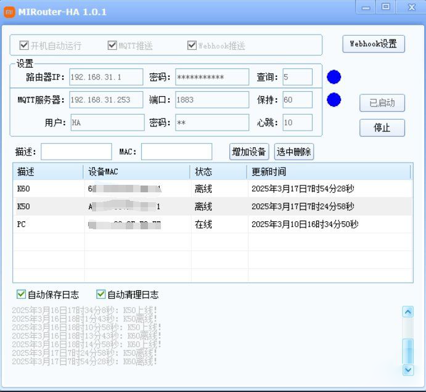Click the 用户 field showing HA
The image size is (426, 392).
tap(108, 123)
